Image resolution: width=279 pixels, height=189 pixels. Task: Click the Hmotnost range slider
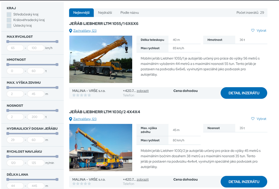pyautogui.click(x=32, y=65)
